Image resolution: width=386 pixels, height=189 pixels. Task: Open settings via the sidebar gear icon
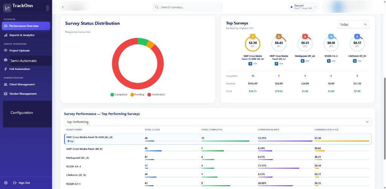tap(6, 183)
